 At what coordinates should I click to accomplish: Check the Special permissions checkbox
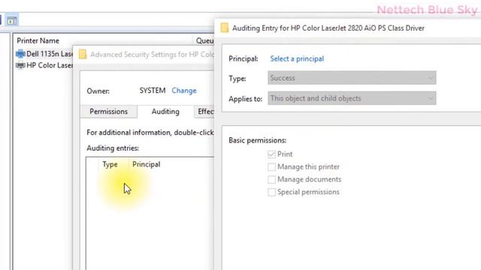[x=271, y=192]
